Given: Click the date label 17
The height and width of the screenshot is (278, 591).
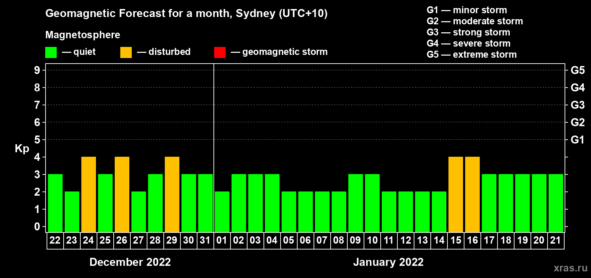Looking at the screenshot, I should coord(489,240).
